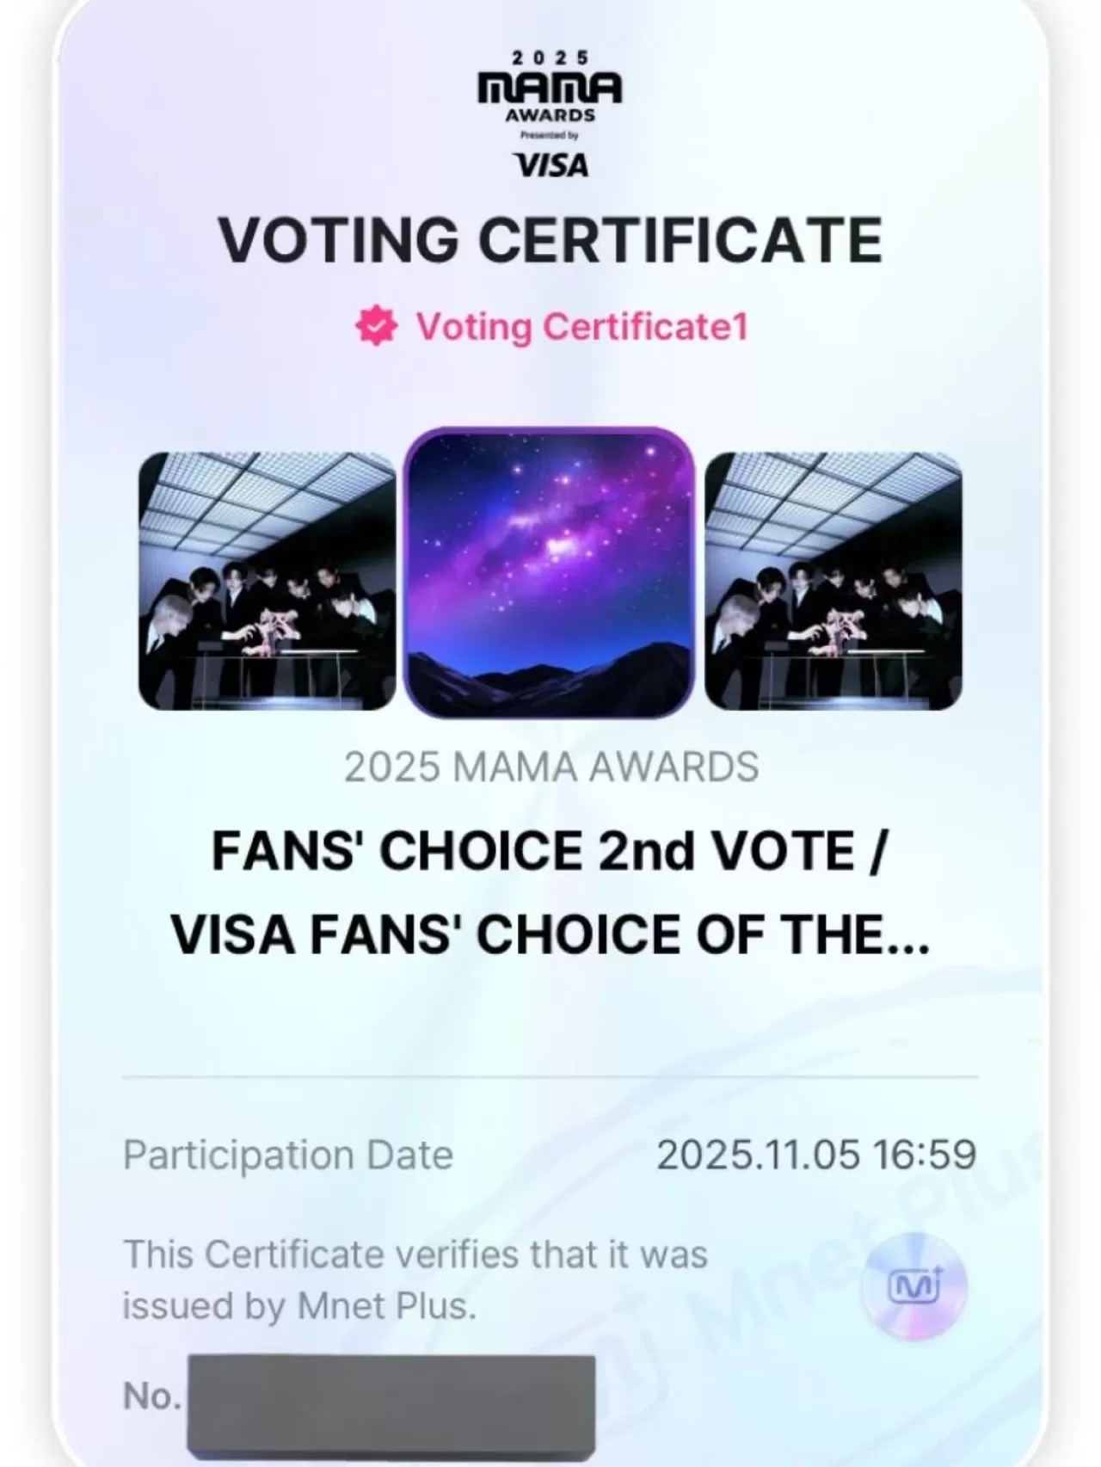The image size is (1101, 1467).
Task: Expand truncated "VISA FANS' CHOICE OF THE..." text
Action: pyautogui.click(x=550, y=934)
